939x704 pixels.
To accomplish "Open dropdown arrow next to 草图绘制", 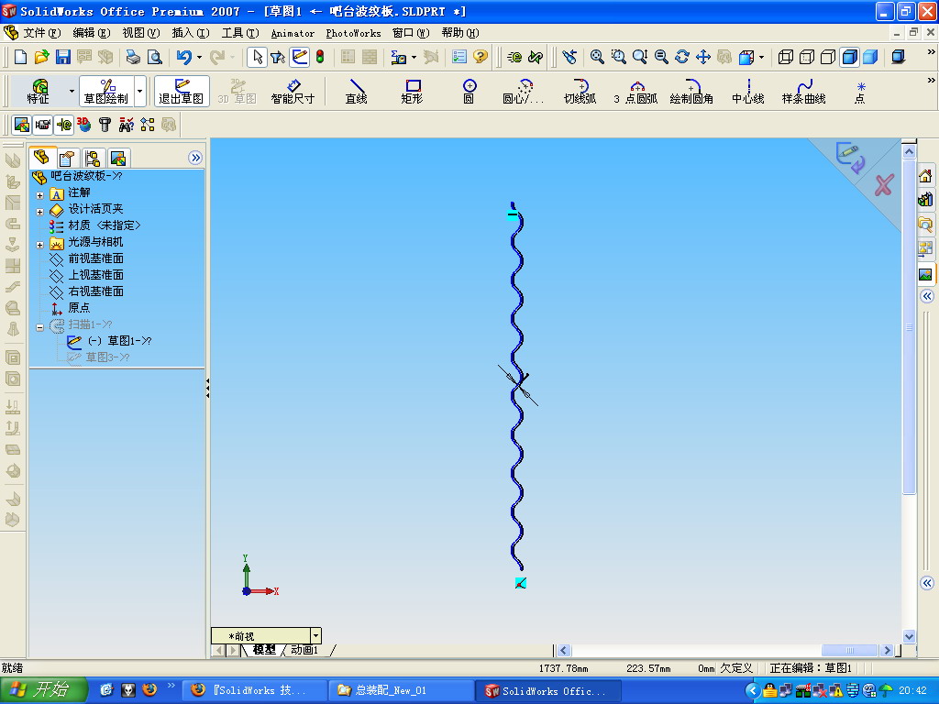I will click(x=140, y=91).
